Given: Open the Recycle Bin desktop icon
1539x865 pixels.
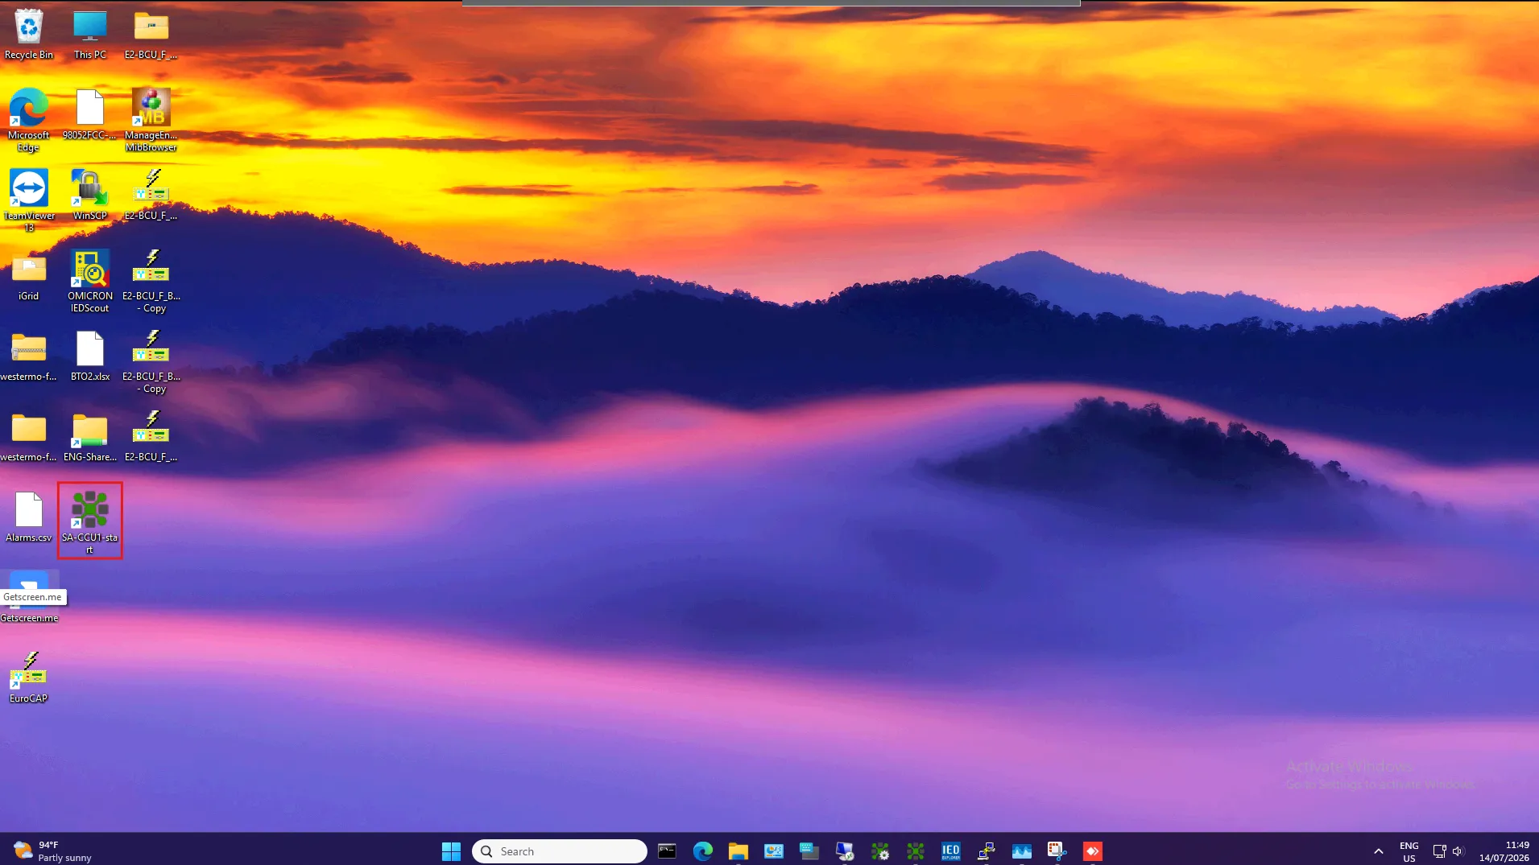Looking at the screenshot, I should click(x=29, y=34).
